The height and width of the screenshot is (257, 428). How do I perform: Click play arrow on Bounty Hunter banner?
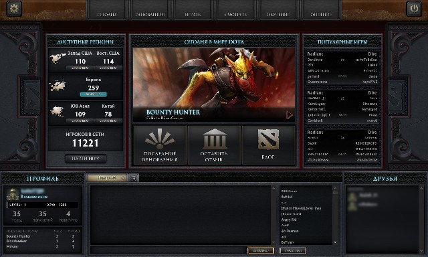[290, 115]
